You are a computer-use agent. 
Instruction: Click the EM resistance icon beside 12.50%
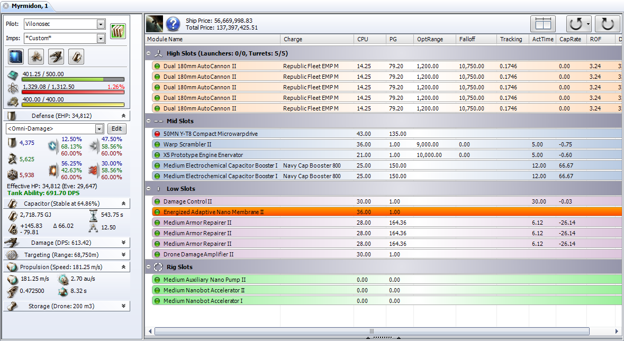[53, 146]
